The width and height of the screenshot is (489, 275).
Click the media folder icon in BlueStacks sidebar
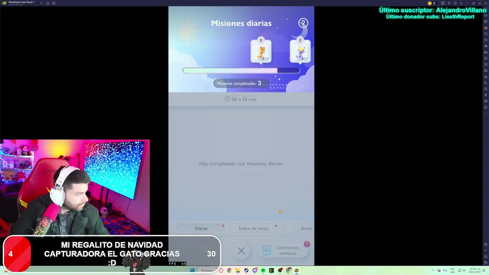(x=486, y=70)
